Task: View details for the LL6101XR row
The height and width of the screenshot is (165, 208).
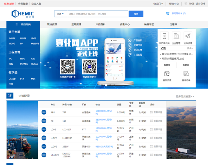Action: [x=156, y=138]
